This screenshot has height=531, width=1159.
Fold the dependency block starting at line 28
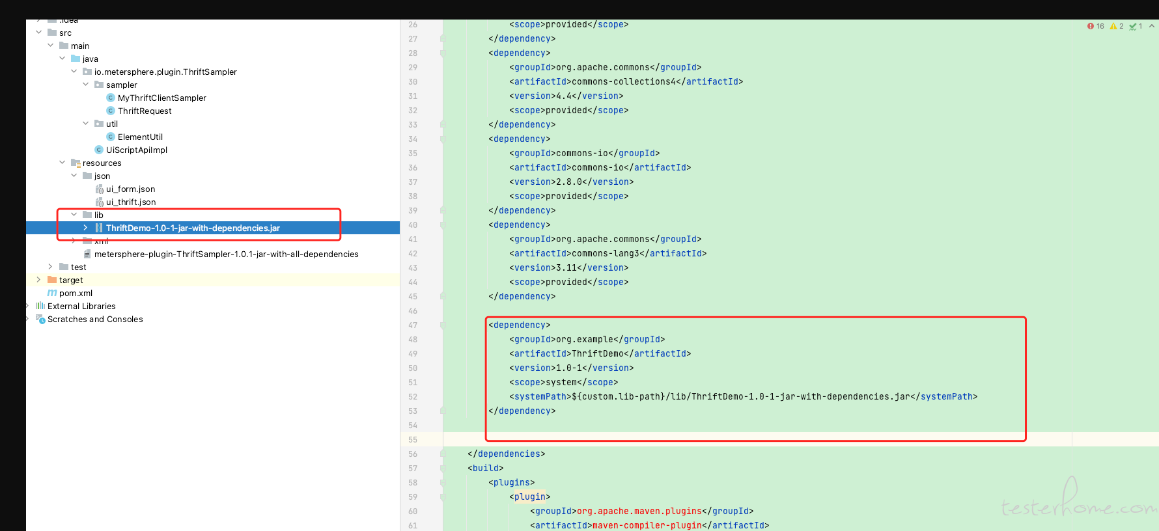(443, 53)
